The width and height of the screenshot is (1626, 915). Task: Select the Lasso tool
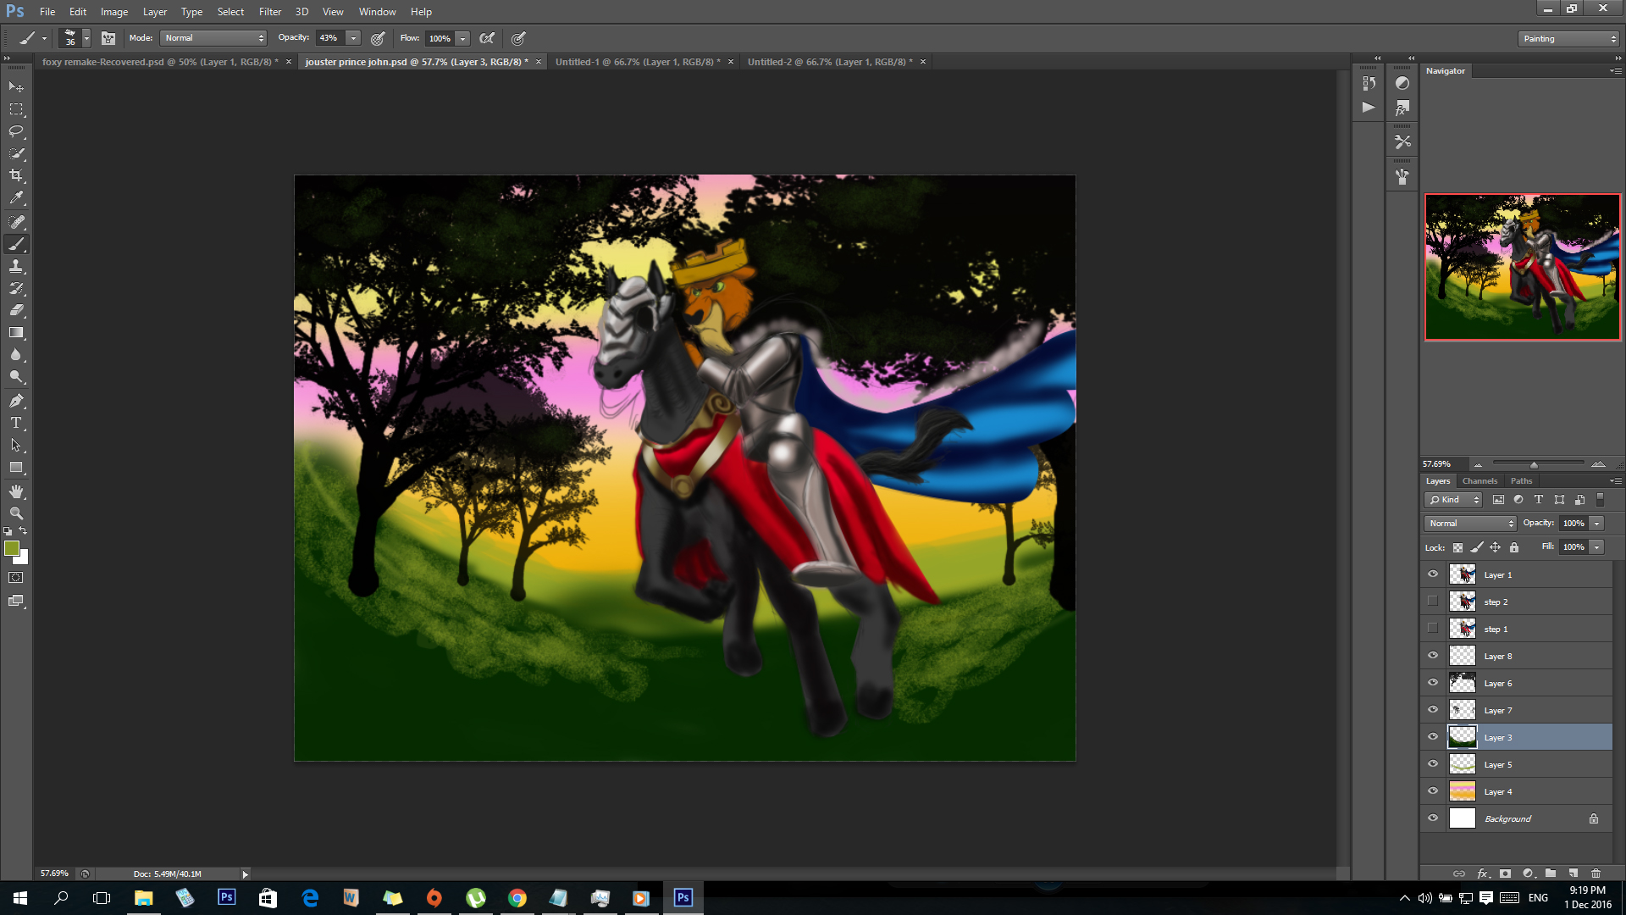(16, 131)
